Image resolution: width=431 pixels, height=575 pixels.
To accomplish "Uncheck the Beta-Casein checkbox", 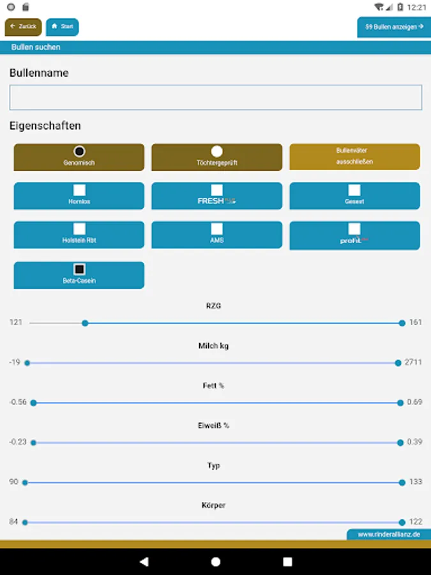I will pos(79,270).
